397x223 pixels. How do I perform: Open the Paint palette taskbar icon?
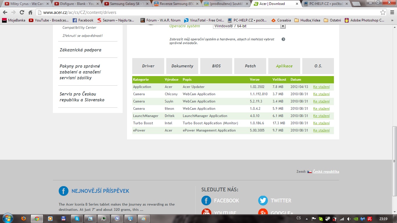pos(144,219)
